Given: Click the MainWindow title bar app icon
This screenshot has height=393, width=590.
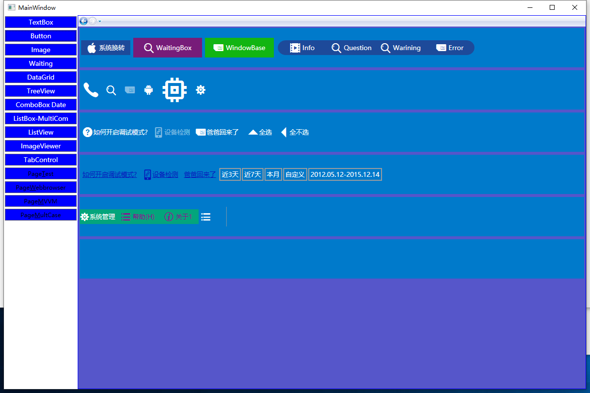Looking at the screenshot, I should pyautogui.click(x=11, y=7).
